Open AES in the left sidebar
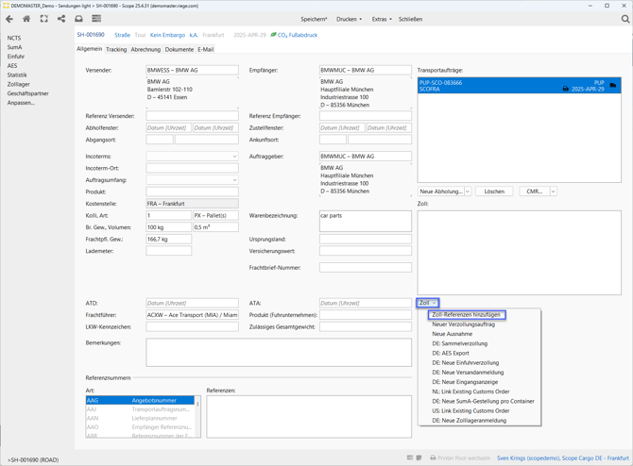 (12, 66)
